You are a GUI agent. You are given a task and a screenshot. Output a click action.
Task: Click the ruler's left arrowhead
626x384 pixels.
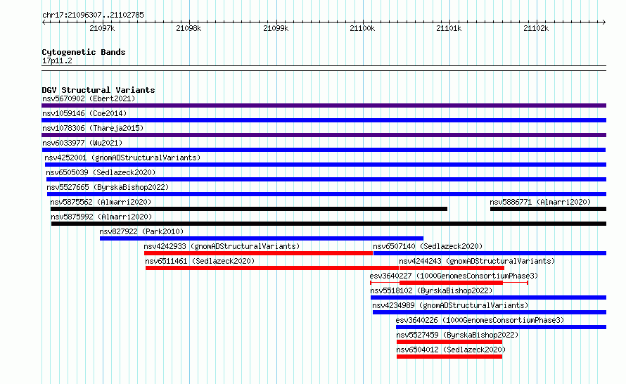[x=44, y=22]
